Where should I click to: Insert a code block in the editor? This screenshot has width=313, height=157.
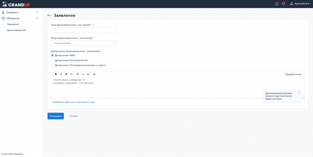(83, 74)
